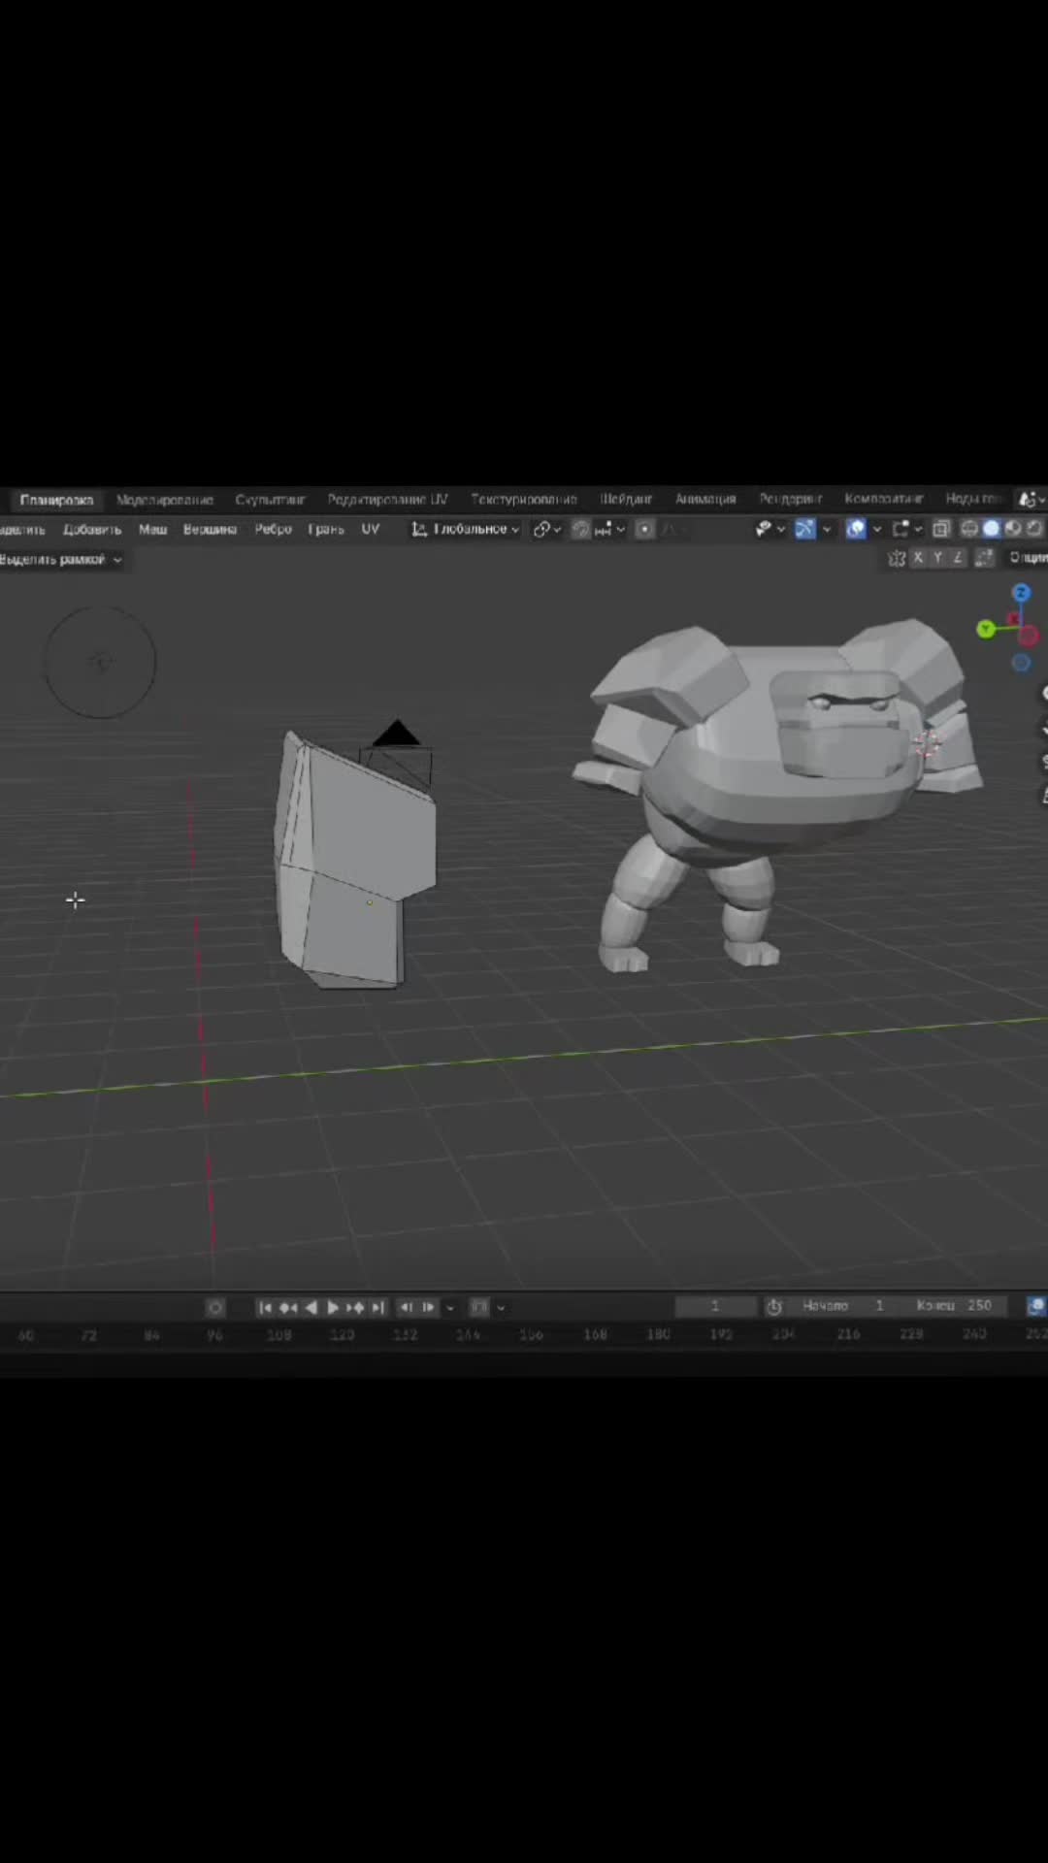1048x1863 pixels.
Task: Jump to timeline start
Action: pos(265,1308)
